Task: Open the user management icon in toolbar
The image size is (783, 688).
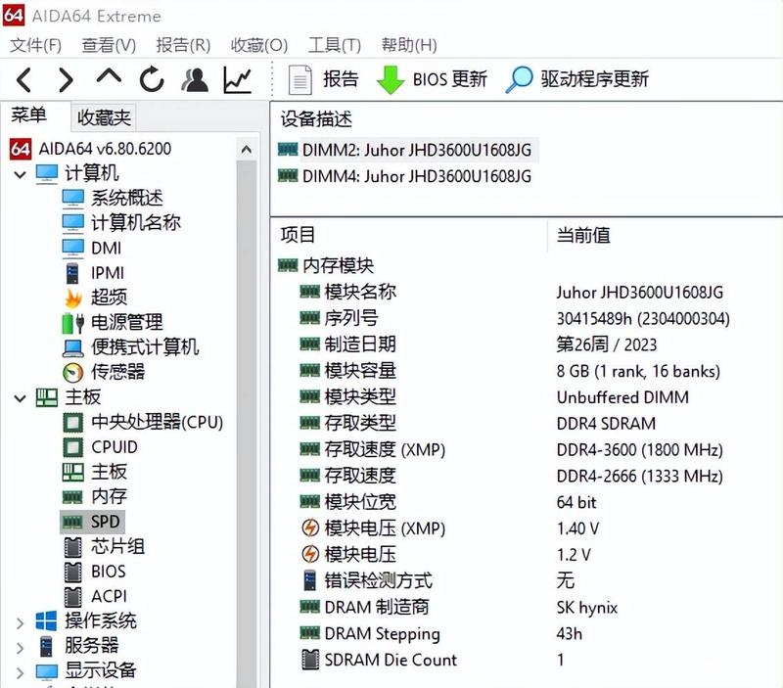Action: tap(195, 80)
